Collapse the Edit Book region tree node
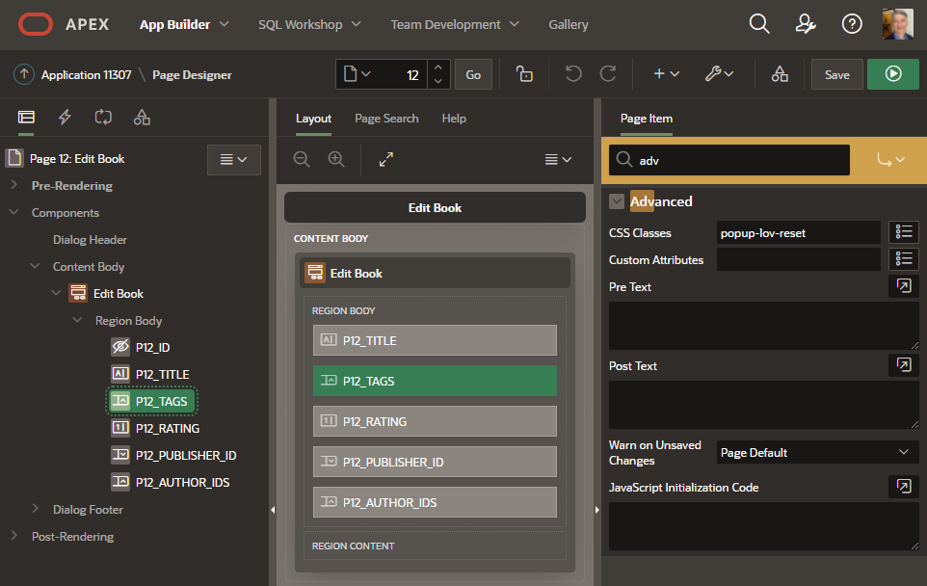The width and height of the screenshot is (927, 586). [57, 294]
